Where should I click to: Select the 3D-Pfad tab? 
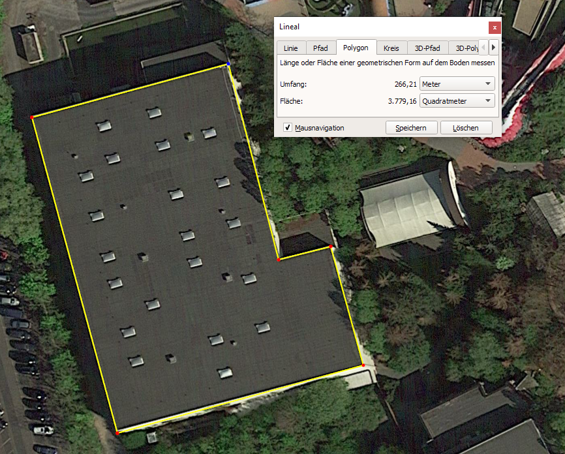pos(427,48)
